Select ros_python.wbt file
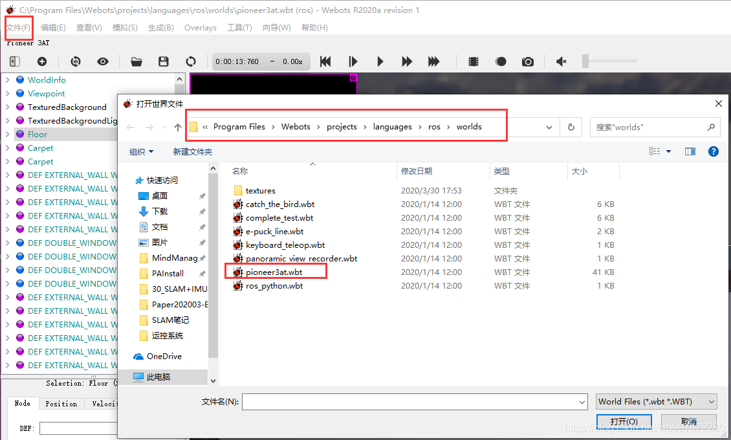 coord(274,286)
